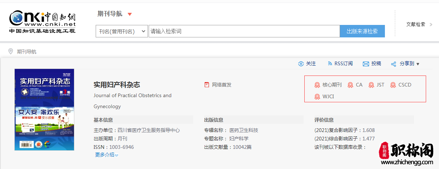Click the RSS订阅 feed icon
Screen dimensions: 439x169
pyautogui.click(x=330, y=64)
